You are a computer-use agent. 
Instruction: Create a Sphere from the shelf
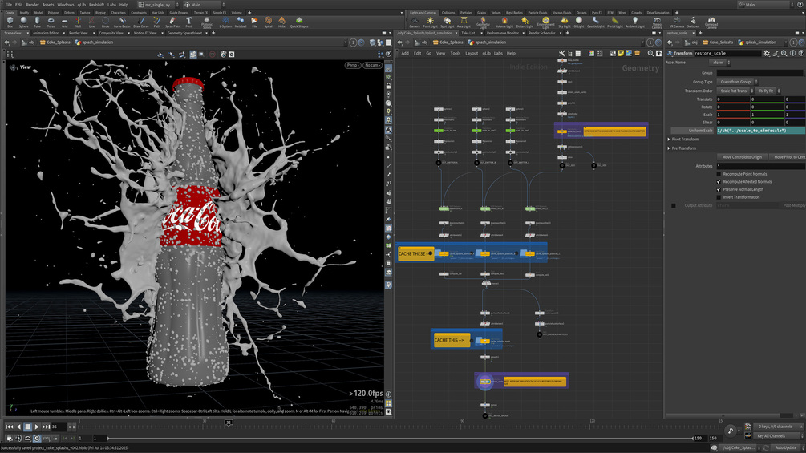23,22
